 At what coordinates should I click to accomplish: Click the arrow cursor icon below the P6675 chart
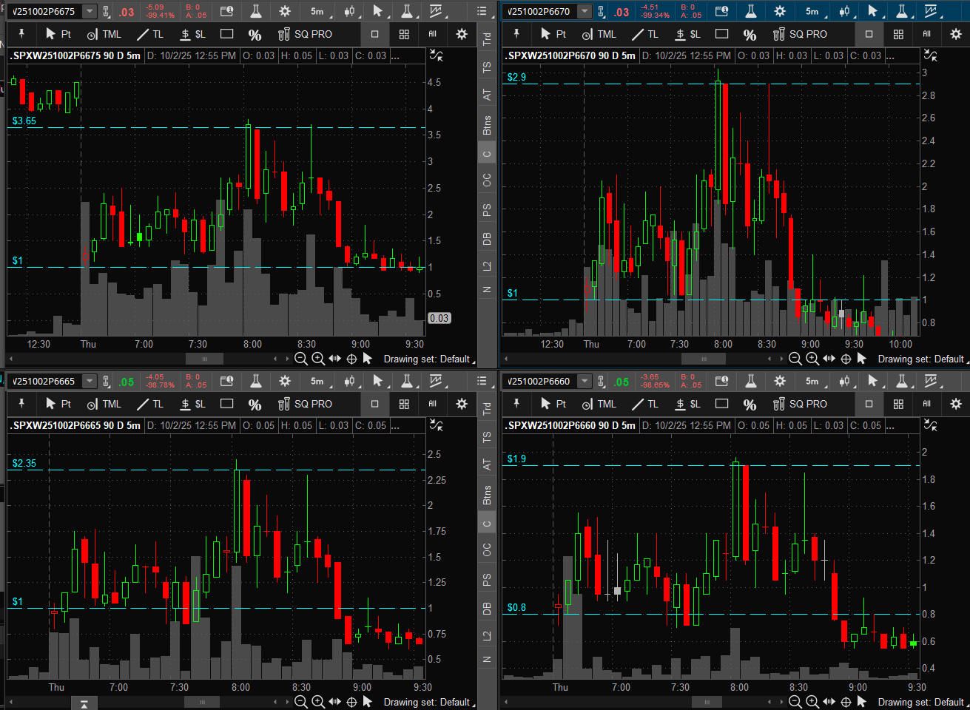(x=367, y=359)
